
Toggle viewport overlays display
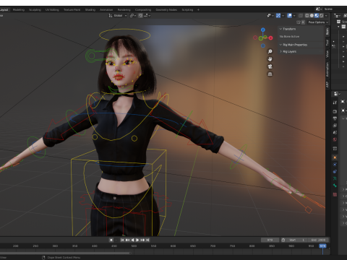point(290,16)
